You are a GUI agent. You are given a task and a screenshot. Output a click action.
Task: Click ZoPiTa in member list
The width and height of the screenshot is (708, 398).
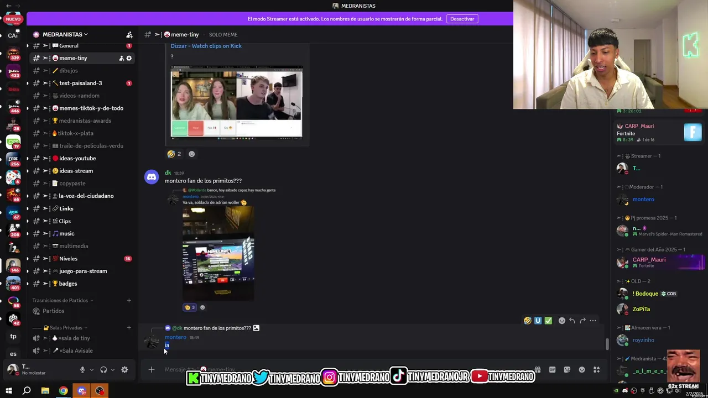tap(641, 309)
